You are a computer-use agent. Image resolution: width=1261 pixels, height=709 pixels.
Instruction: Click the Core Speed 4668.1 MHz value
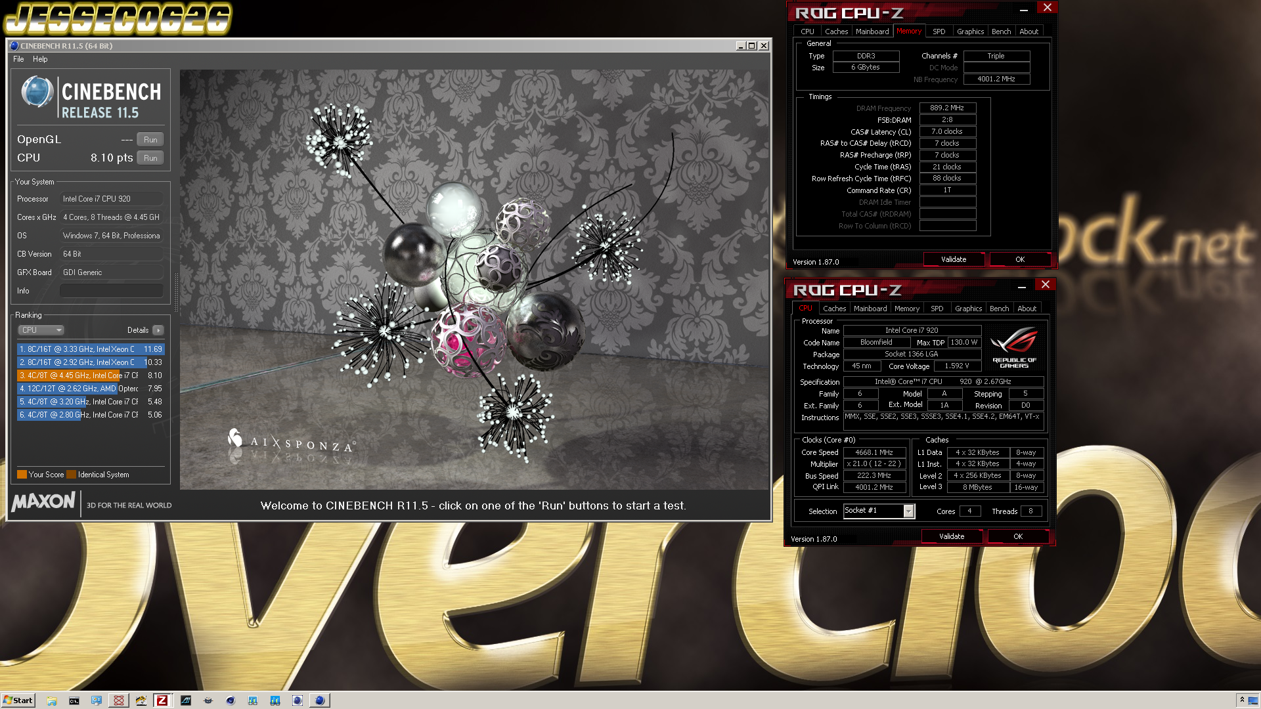coord(874,452)
